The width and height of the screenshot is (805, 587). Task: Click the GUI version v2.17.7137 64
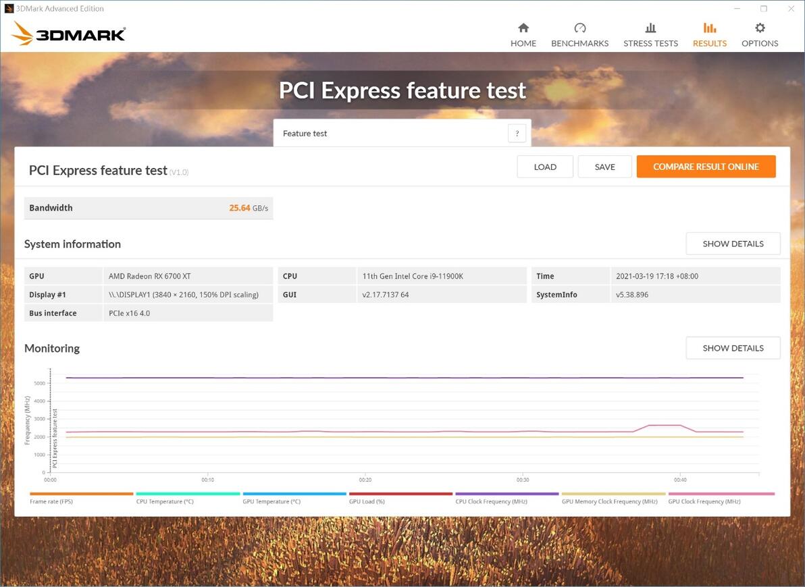pos(386,295)
